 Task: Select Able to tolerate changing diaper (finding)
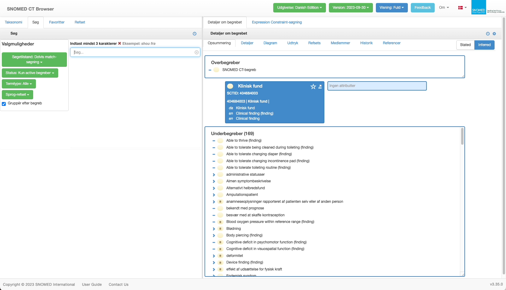click(x=259, y=154)
